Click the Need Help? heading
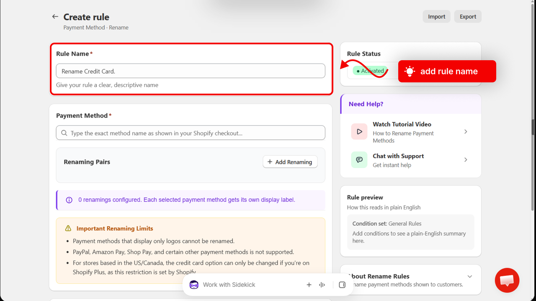The width and height of the screenshot is (536, 301). pyautogui.click(x=366, y=104)
